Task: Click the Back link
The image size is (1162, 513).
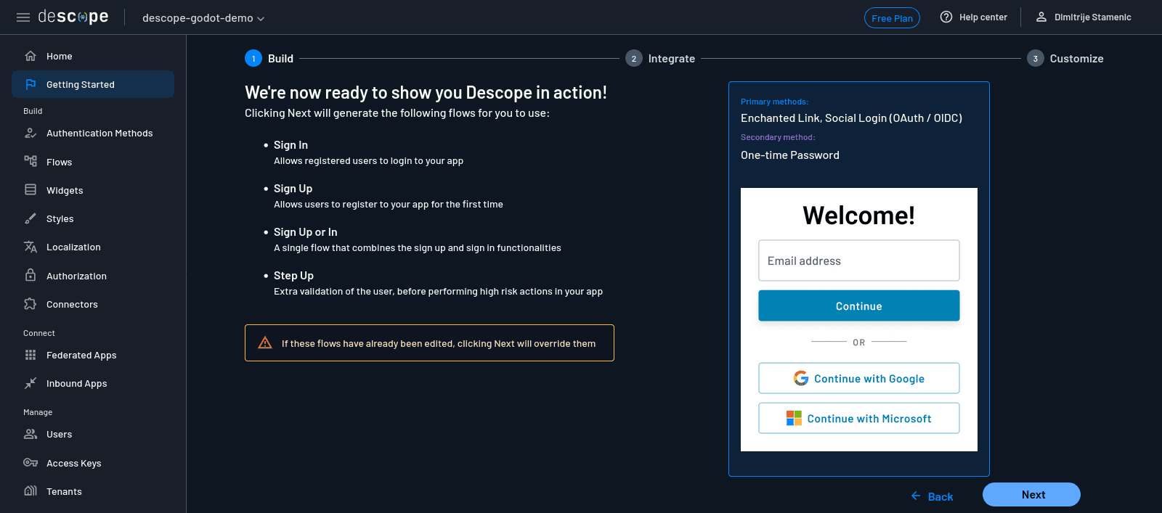Action: 933,496
